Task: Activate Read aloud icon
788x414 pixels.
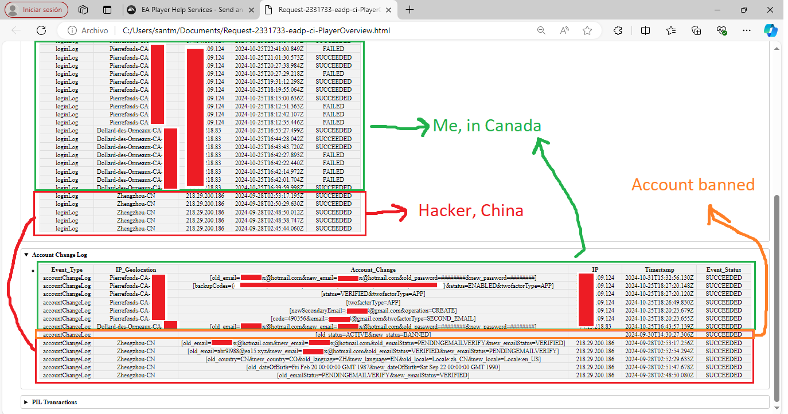Action: (x=564, y=30)
